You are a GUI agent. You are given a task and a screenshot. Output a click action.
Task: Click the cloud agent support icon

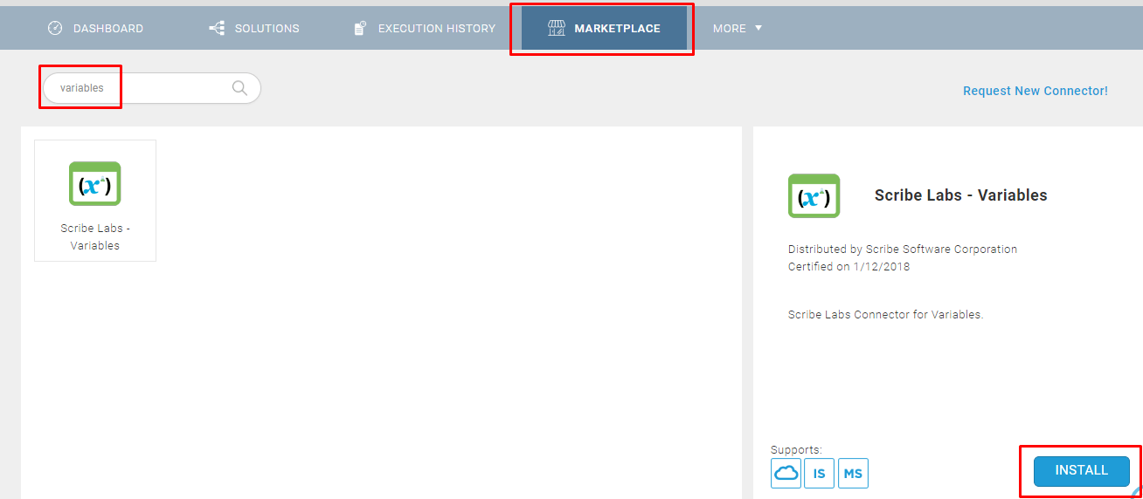coord(786,474)
